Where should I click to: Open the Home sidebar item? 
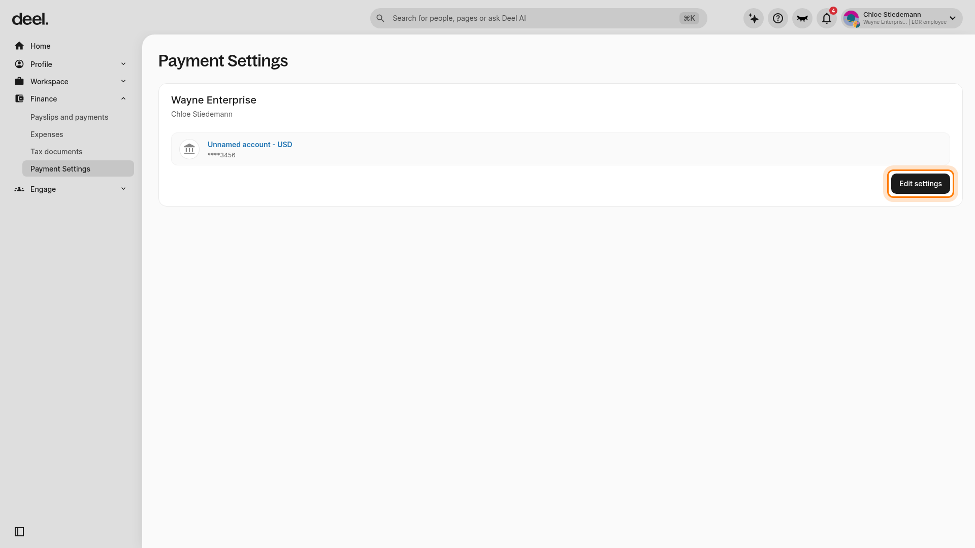coord(71,46)
